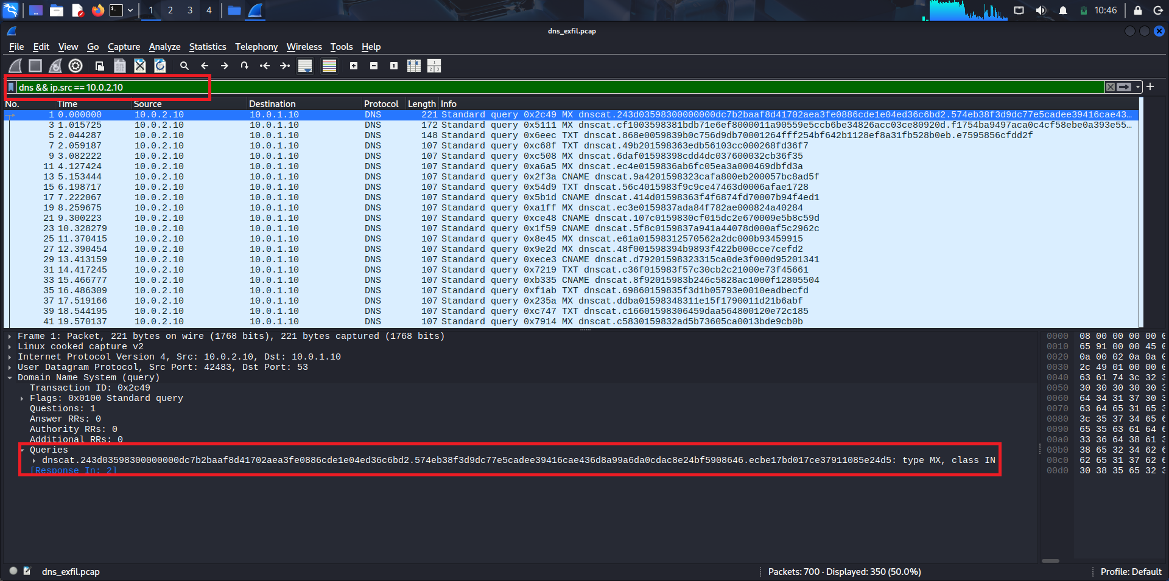
Task: Apply the display filter with the arrow button
Action: pyautogui.click(x=1123, y=87)
